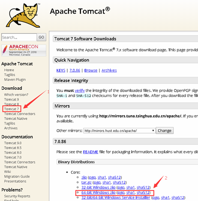Go to Tomcat 7 download page

11,109
